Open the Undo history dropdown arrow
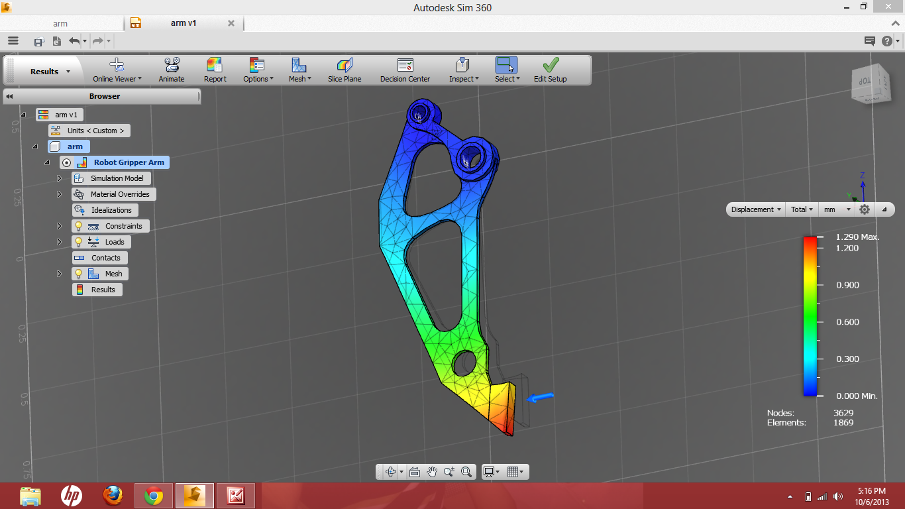Viewport: 905px width, 509px height. [85, 42]
